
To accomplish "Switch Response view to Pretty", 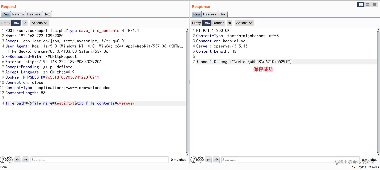I will coord(196,23).
